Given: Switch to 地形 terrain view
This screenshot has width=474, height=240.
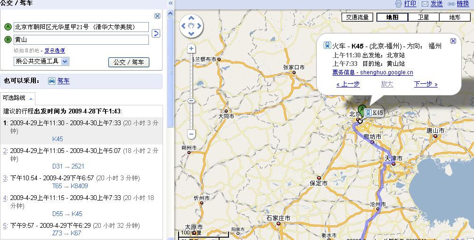Looking at the screenshot, I should pos(455,17).
